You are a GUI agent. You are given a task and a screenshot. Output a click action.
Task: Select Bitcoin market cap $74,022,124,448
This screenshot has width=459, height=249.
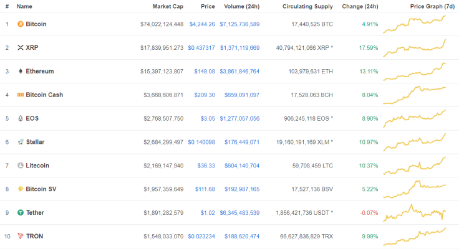pos(162,24)
